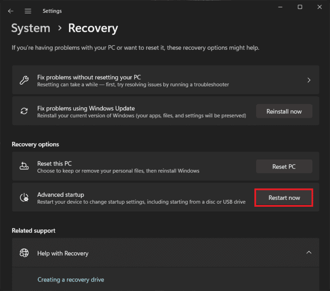Select the Recovery breadcrumb heading
Viewport: 330px width, 291px height.
tap(93, 28)
